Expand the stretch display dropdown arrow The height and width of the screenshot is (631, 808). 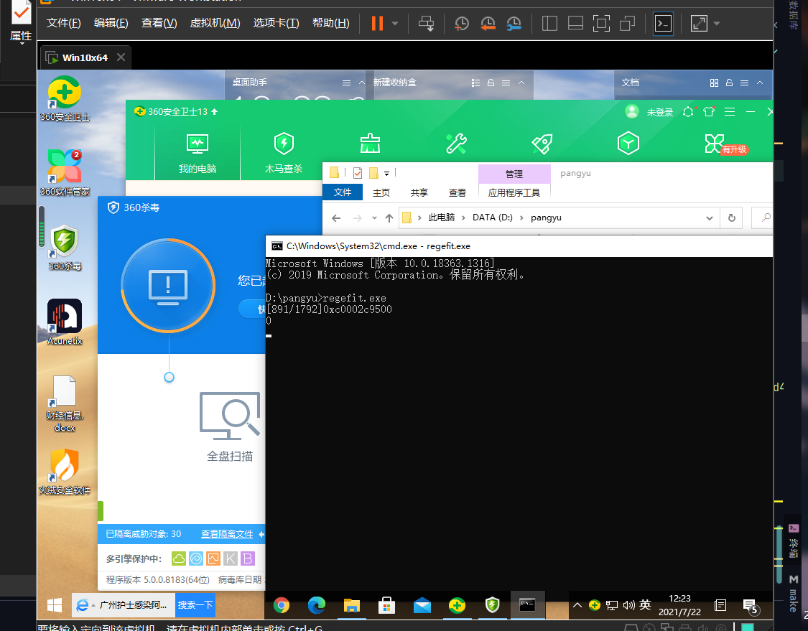pos(717,23)
